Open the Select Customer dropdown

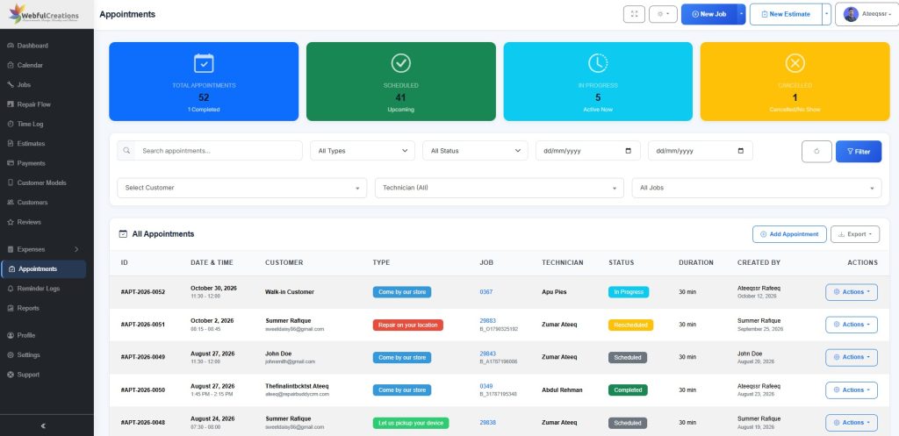pos(242,188)
